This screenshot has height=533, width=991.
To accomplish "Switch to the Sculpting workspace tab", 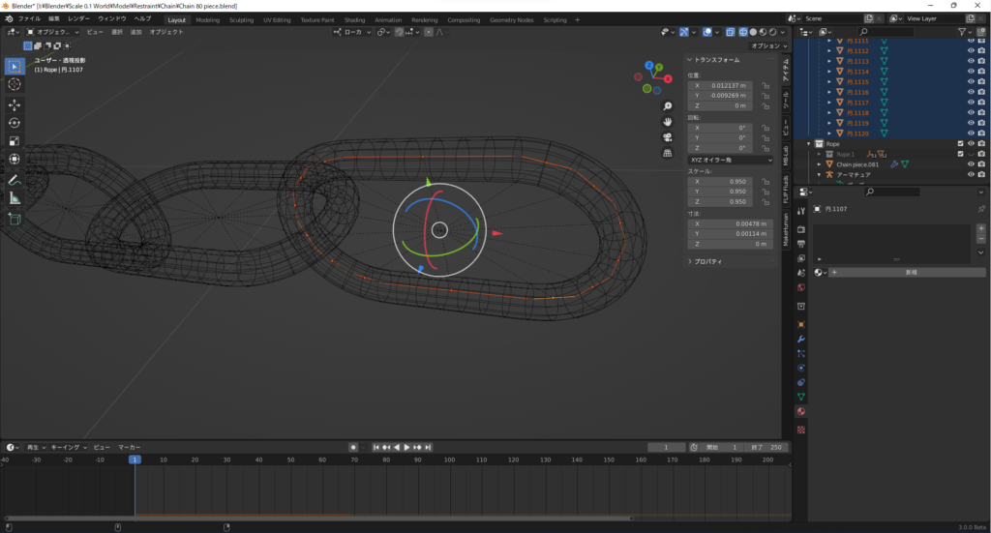I will pos(241,19).
